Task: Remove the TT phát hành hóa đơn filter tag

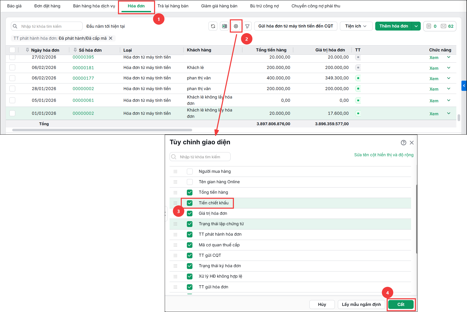Action: tap(111, 38)
